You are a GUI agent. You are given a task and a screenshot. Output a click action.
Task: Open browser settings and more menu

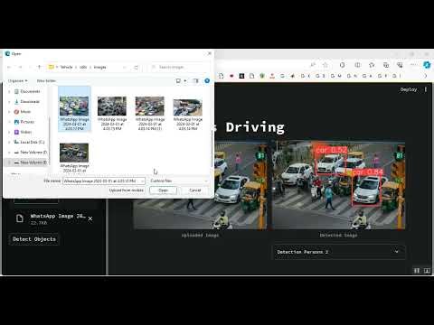click(413, 65)
